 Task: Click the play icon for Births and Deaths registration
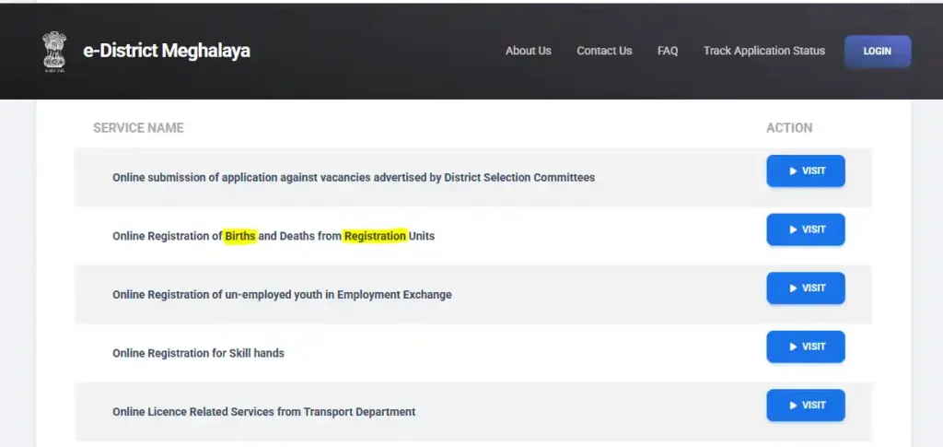pos(794,229)
